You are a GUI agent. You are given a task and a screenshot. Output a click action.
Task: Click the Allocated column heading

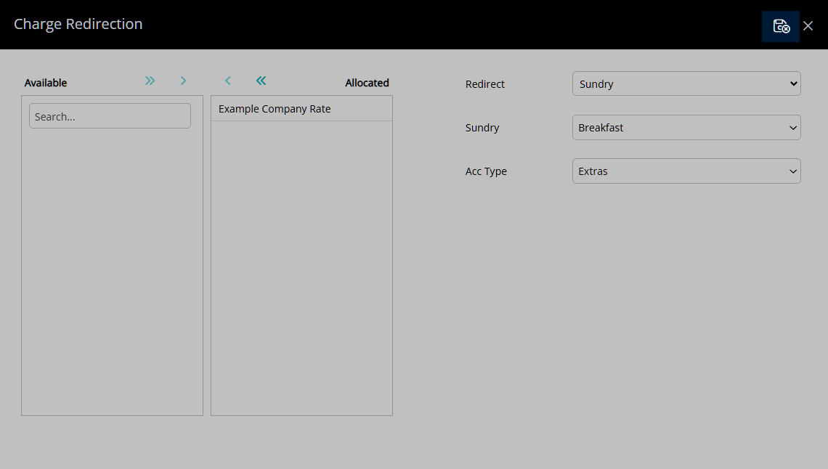367,83
